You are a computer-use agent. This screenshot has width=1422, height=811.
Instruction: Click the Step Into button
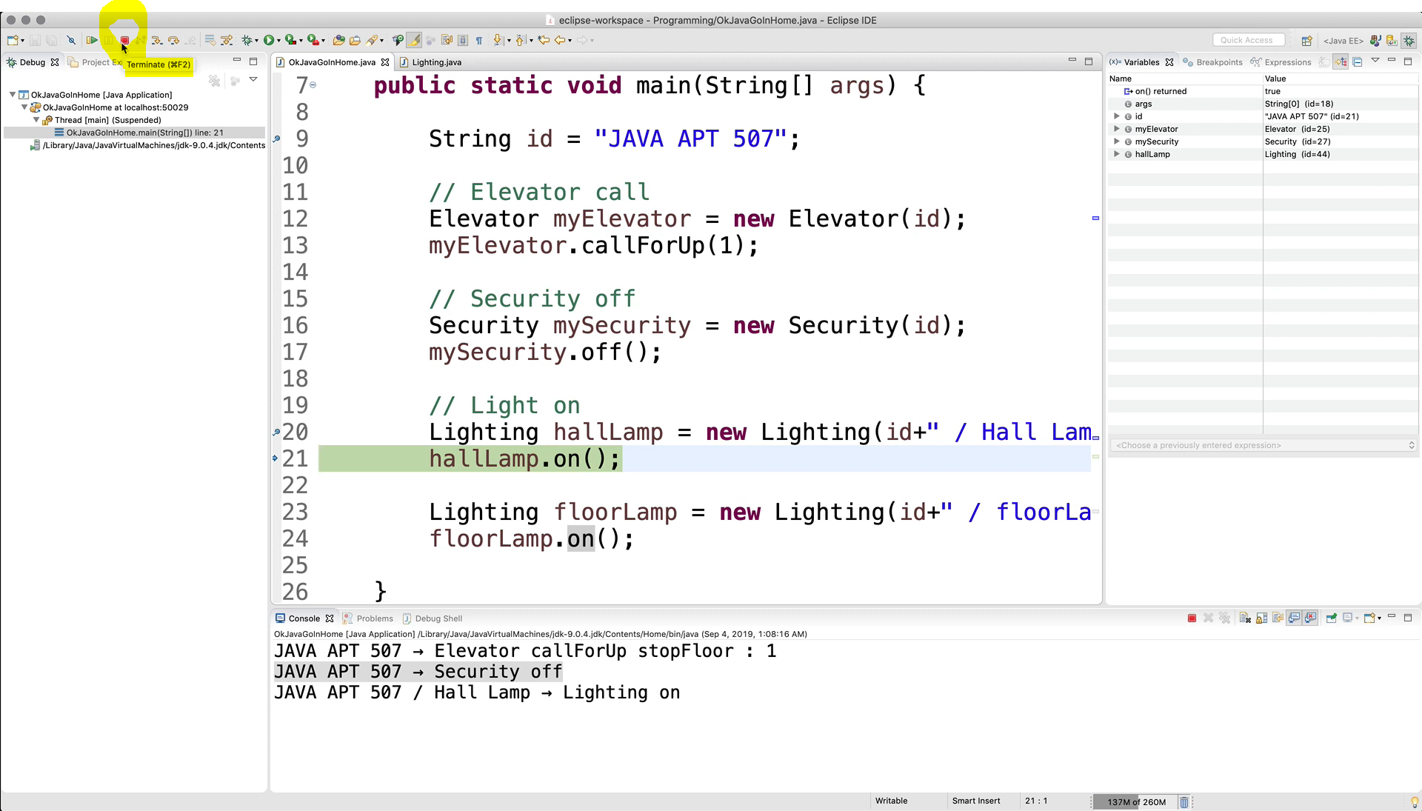(156, 41)
